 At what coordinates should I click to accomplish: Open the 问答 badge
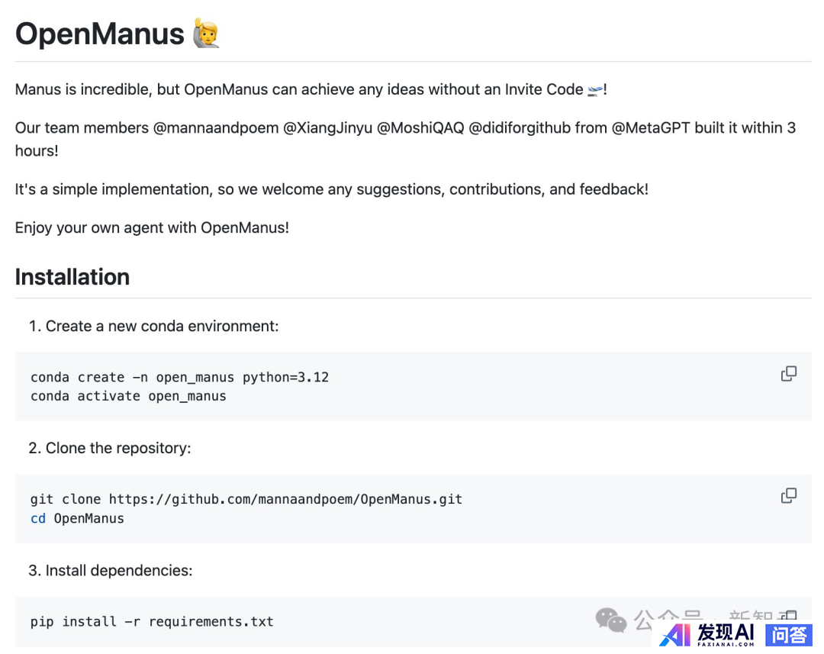click(788, 634)
